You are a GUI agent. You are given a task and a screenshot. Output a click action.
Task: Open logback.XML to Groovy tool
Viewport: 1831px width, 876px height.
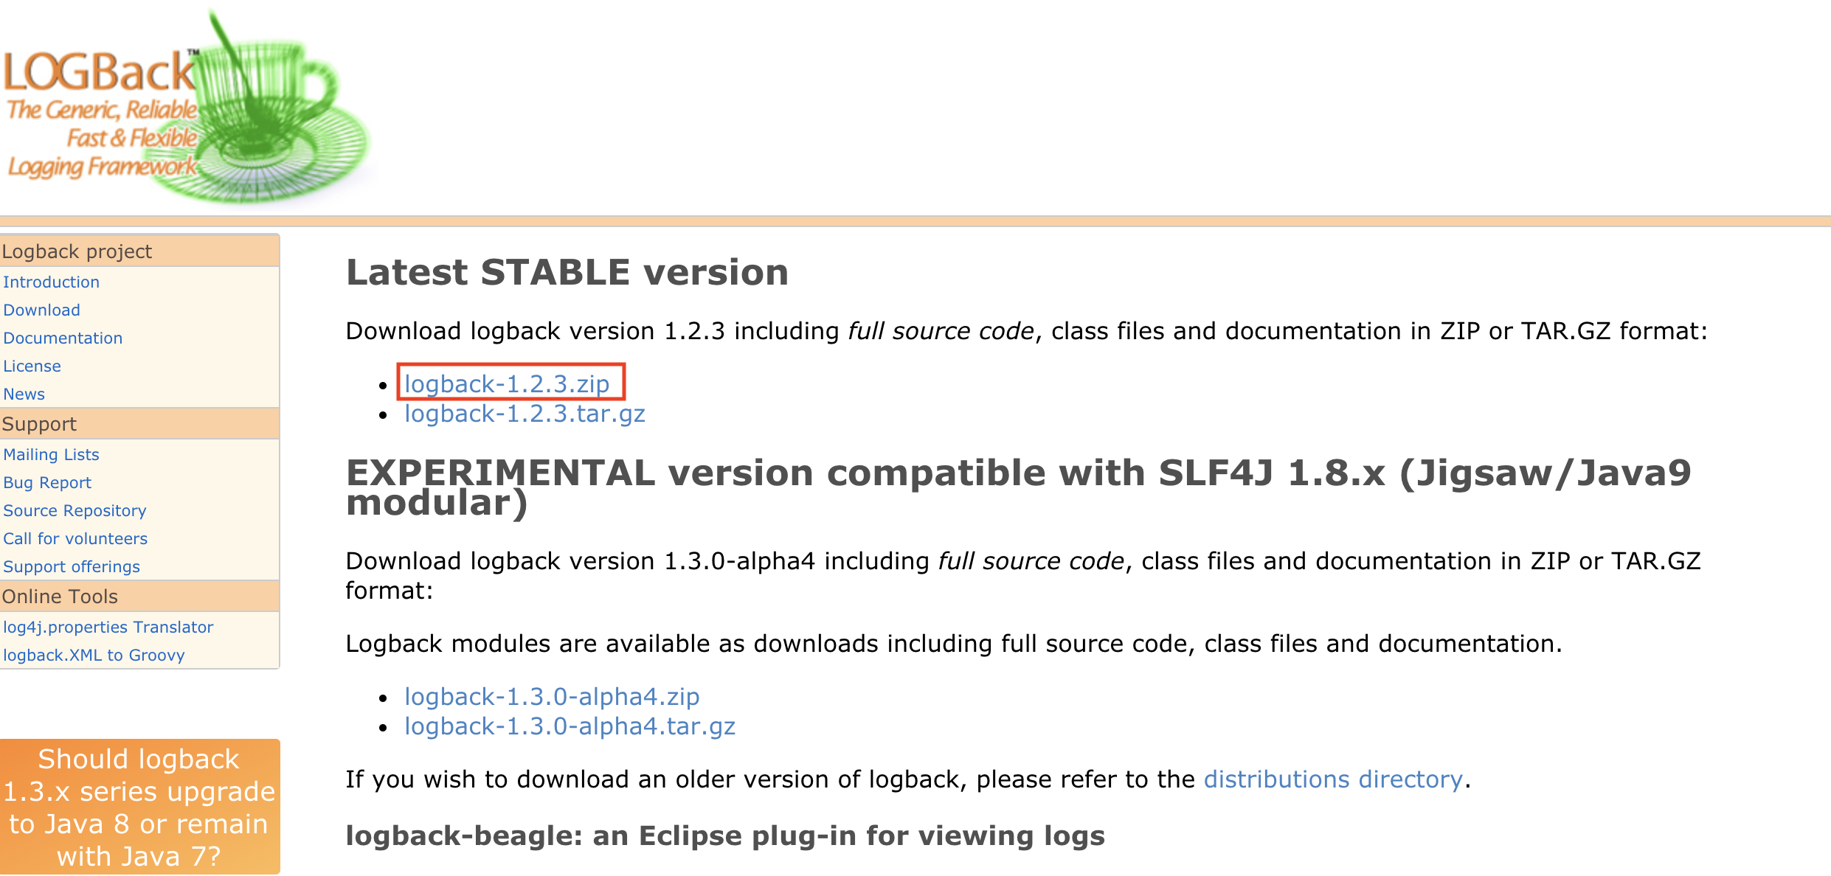[94, 655]
